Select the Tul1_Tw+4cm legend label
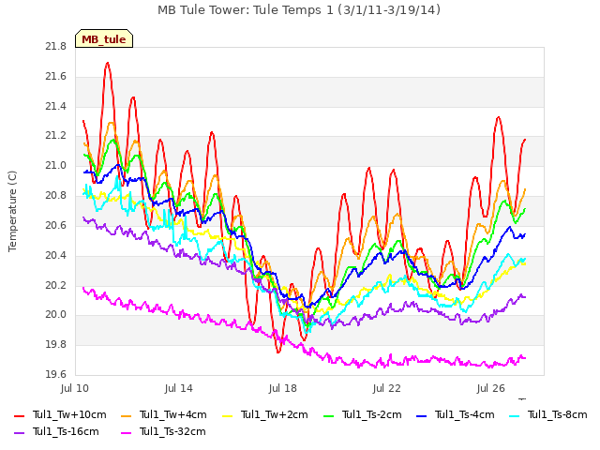Screen dimensions: 600x450 coord(172,414)
